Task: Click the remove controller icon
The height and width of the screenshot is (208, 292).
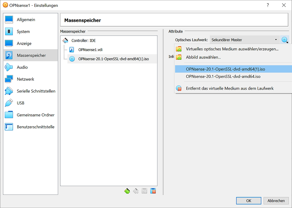Action: [136, 191]
